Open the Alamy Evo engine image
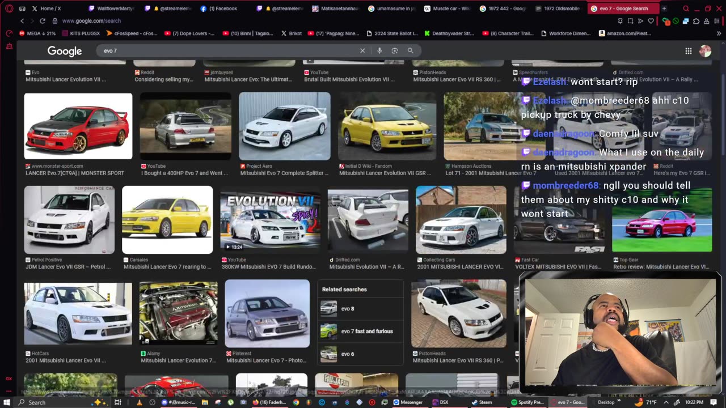Viewport: 726px width, 408px height. pos(179,313)
